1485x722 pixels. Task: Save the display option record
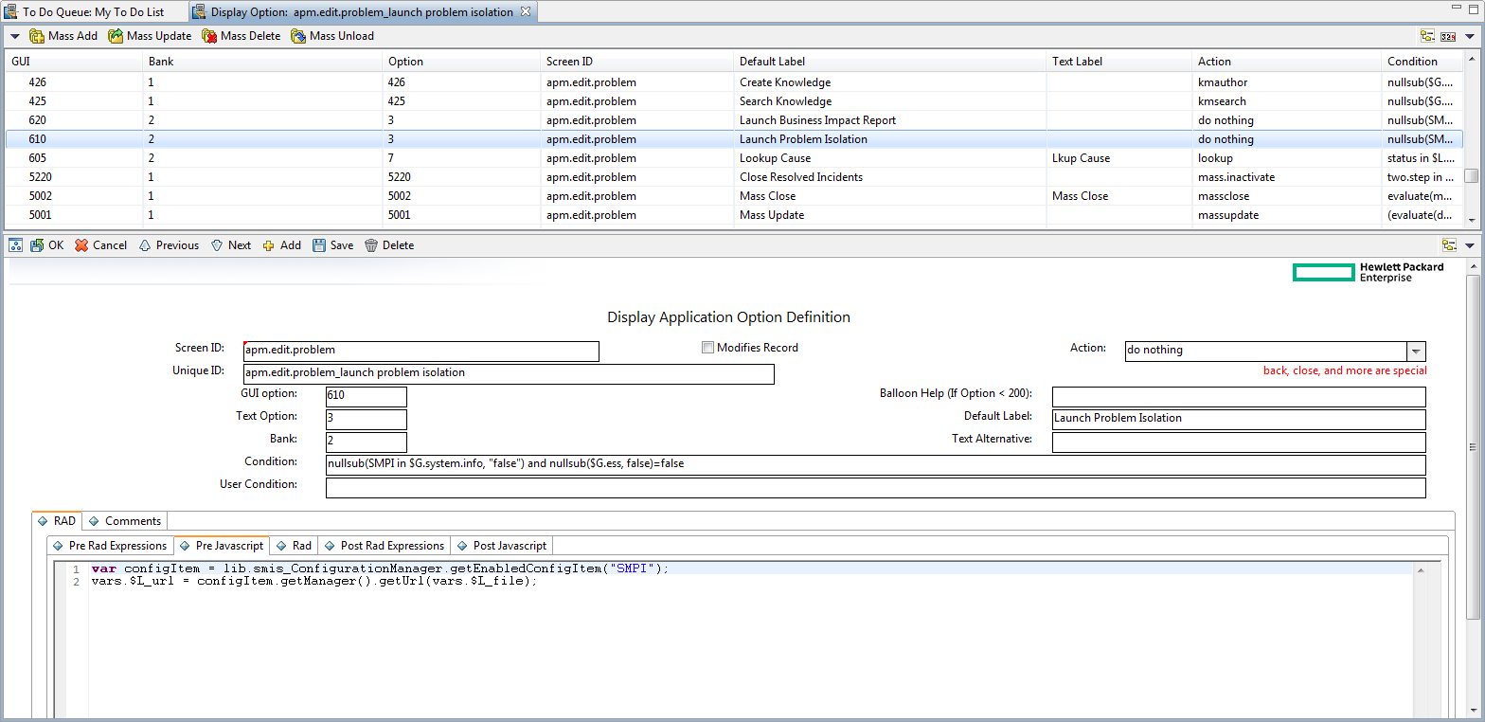click(x=319, y=245)
